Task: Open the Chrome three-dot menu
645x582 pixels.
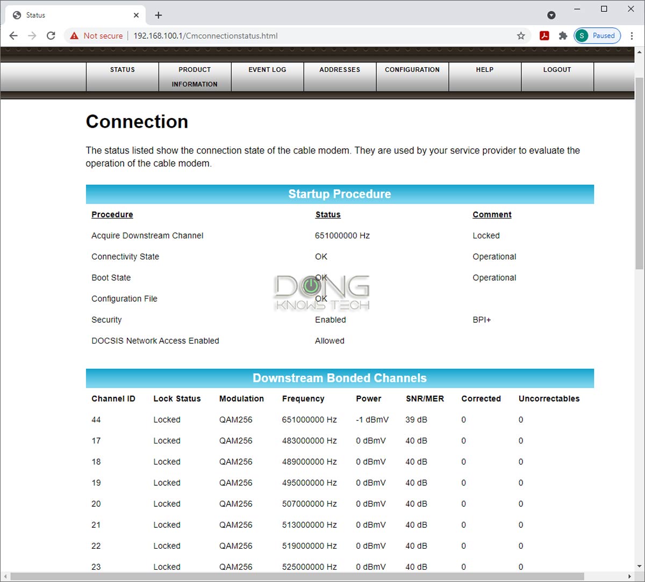Action: 632,36
